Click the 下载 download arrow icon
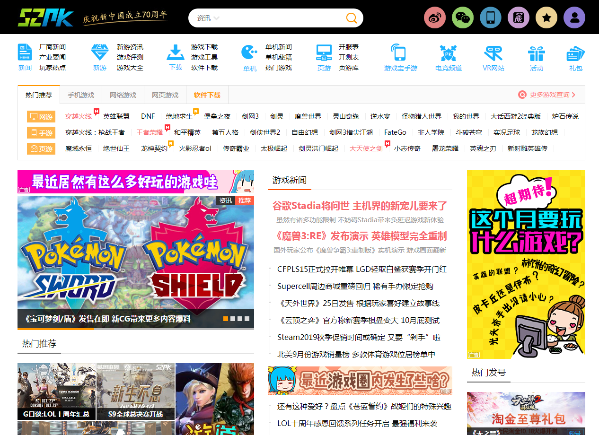The image size is (599, 435). [x=176, y=52]
